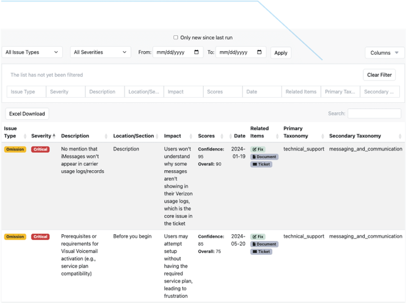The height and width of the screenshot is (303, 406).
Task: Click Ticket badge in first row
Action: 261,164
